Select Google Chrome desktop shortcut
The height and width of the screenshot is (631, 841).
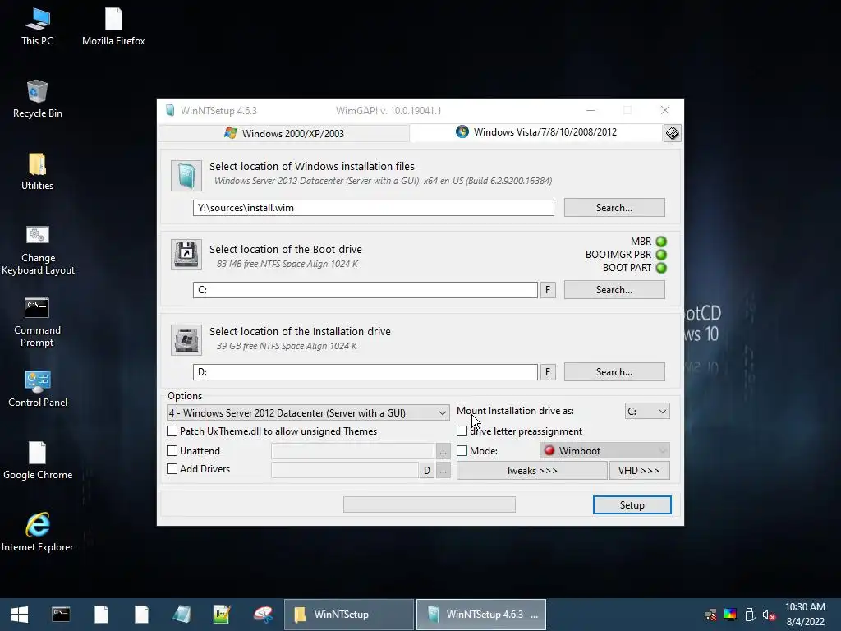point(38,461)
